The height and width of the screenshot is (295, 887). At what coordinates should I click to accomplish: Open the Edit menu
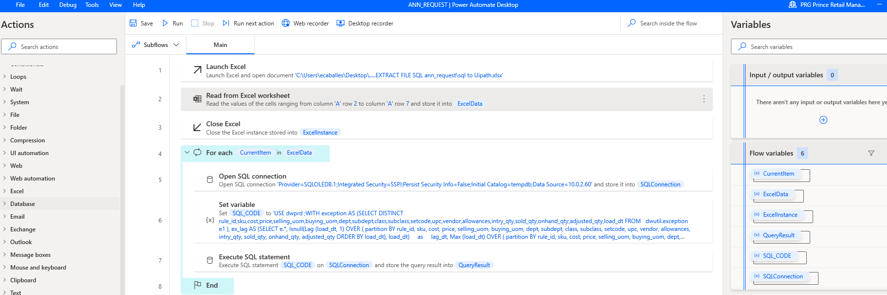click(x=44, y=5)
